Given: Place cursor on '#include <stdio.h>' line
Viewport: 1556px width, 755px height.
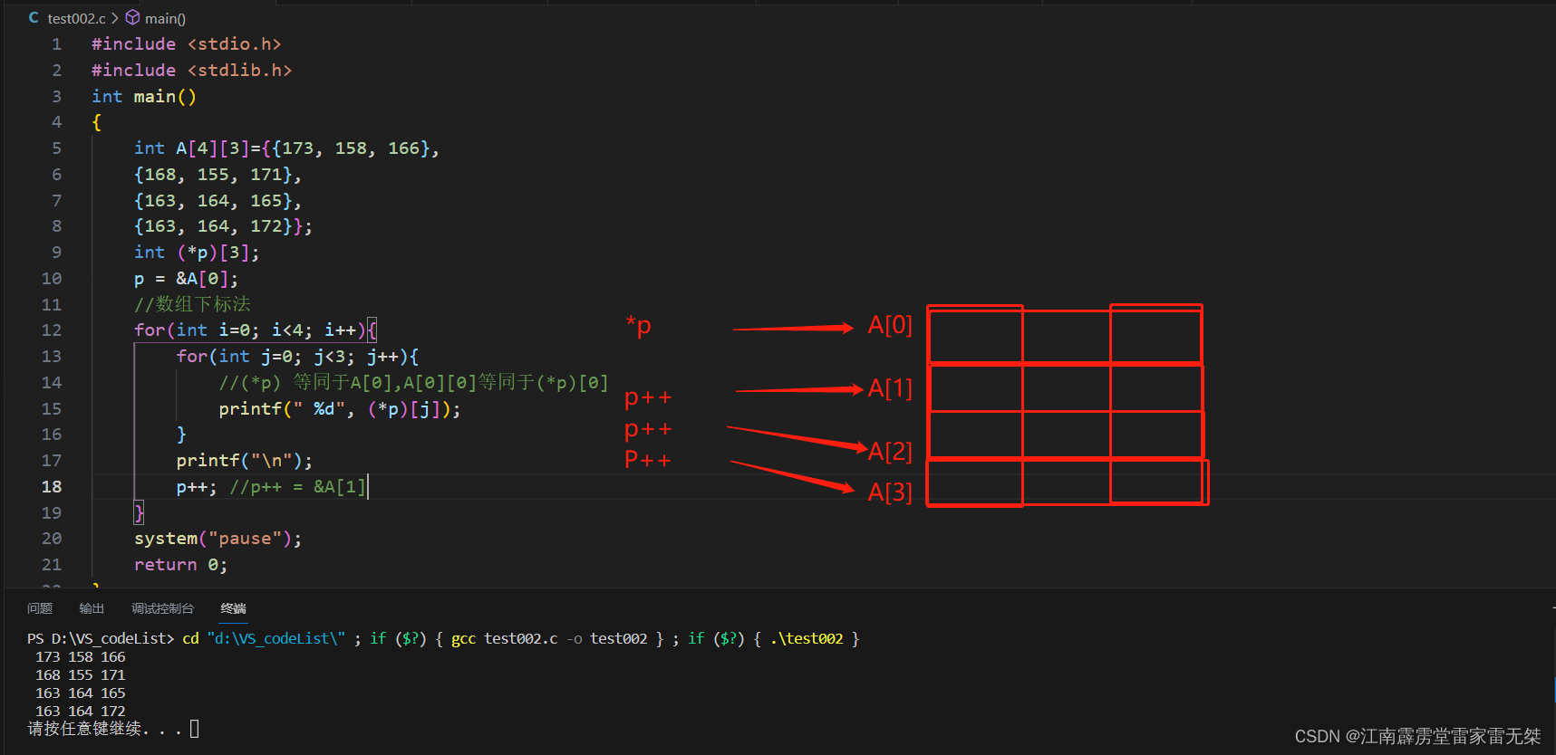Looking at the screenshot, I should (x=187, y=44).
